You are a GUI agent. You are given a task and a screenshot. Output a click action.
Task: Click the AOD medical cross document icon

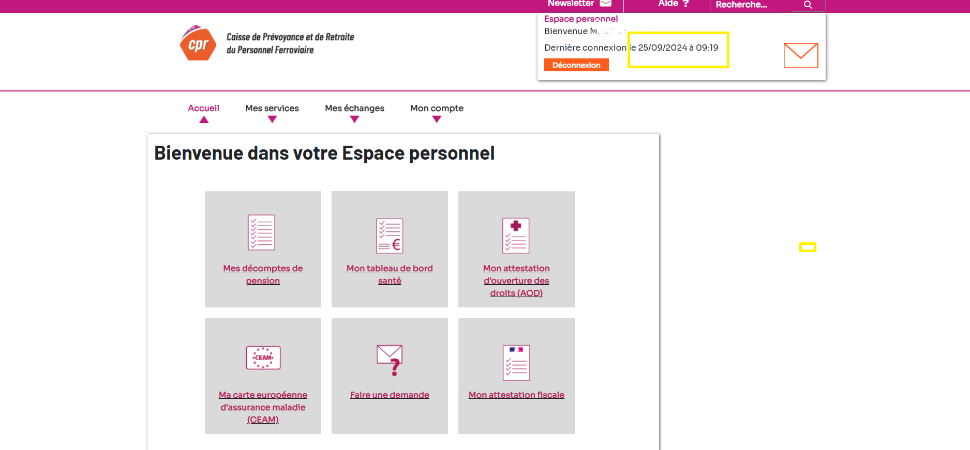point(516,236)
